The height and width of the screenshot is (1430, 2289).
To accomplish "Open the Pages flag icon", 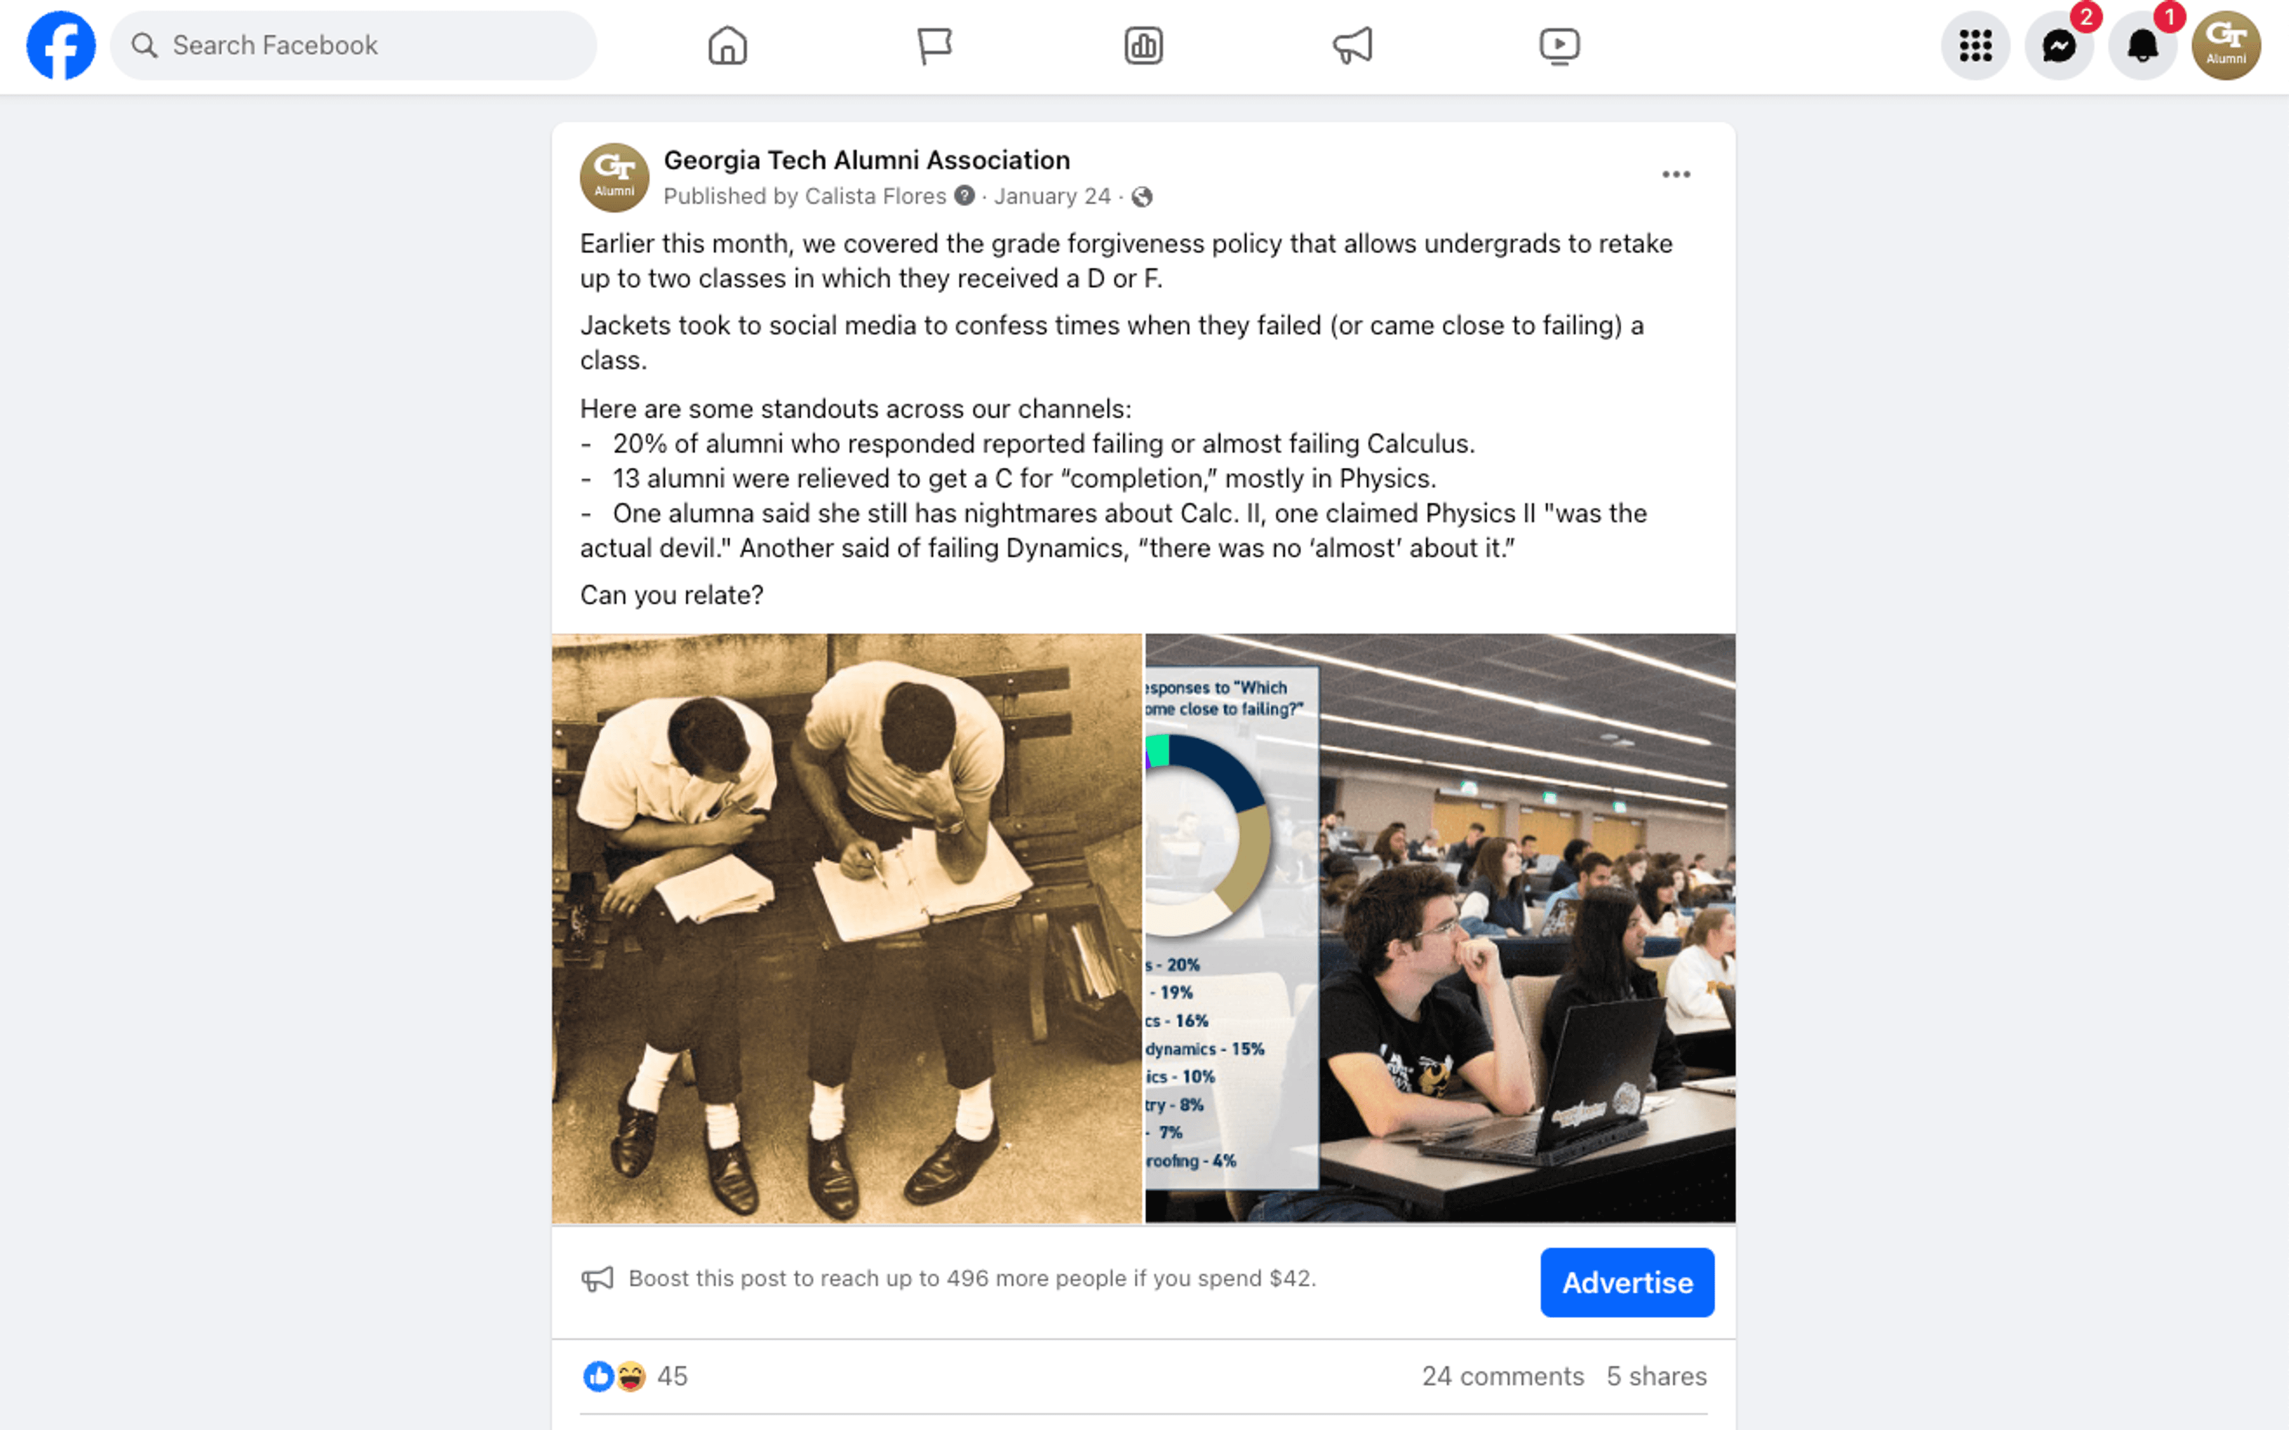I will [935, 45].
